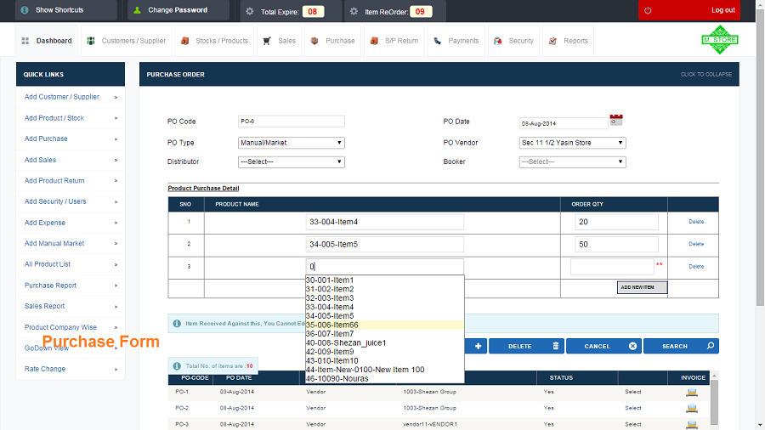Image resolution: width=765 pixels, height=430 pixels.
Task: Click CLICK TO COLLAPSE link
Action: coord(706,75)
